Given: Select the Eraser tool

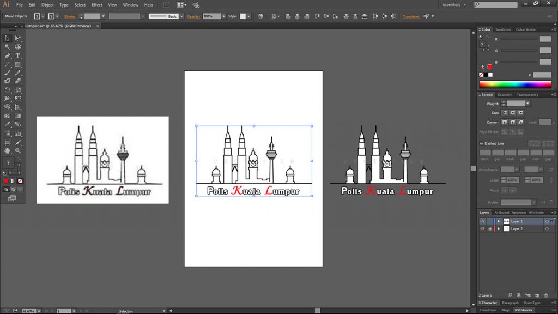Looking at the screenshot, I should 18,81.
